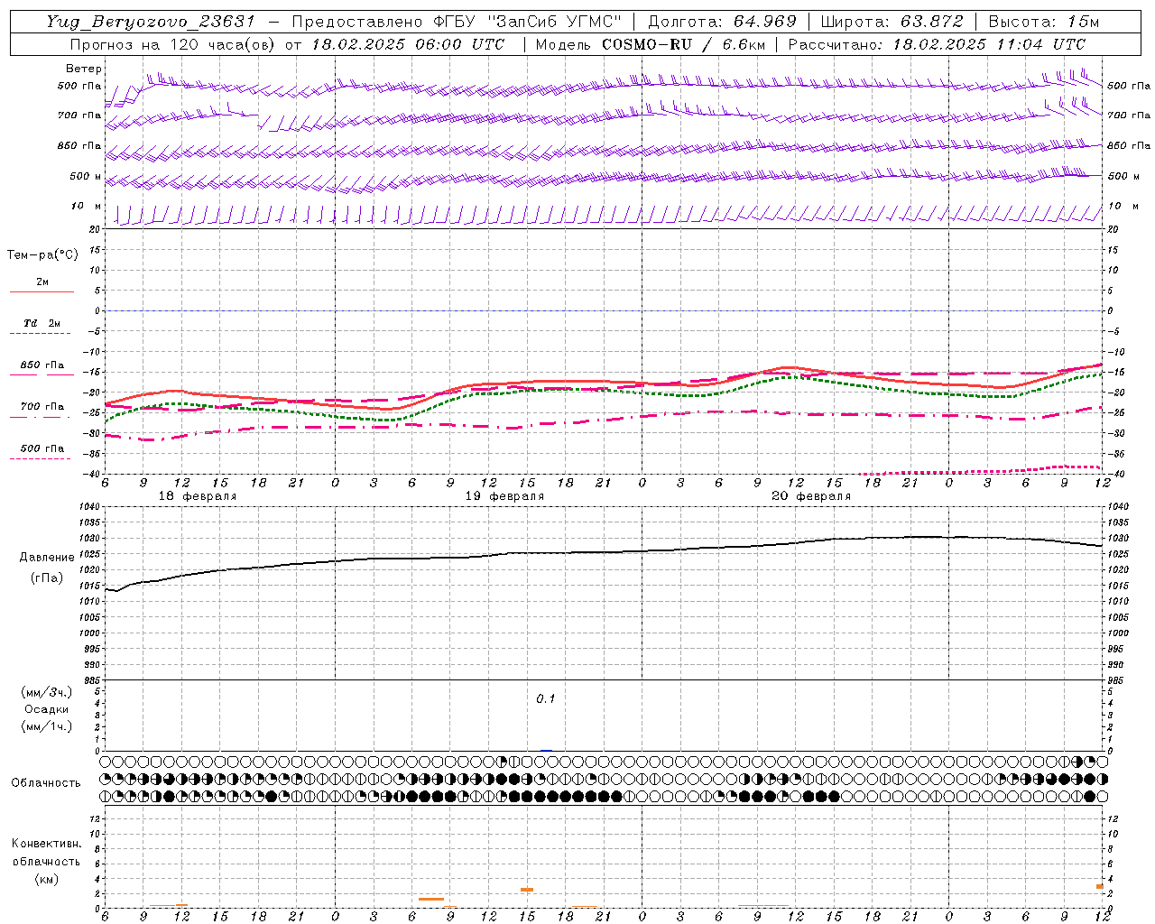The image size is (1155, 924).
Task: Click the 'Ветер' wind panel label
Action: tap(84, 69)
